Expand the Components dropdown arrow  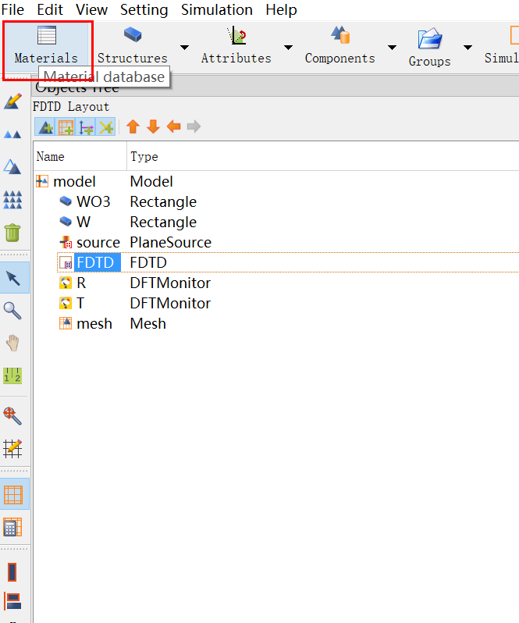coord(392,47)
